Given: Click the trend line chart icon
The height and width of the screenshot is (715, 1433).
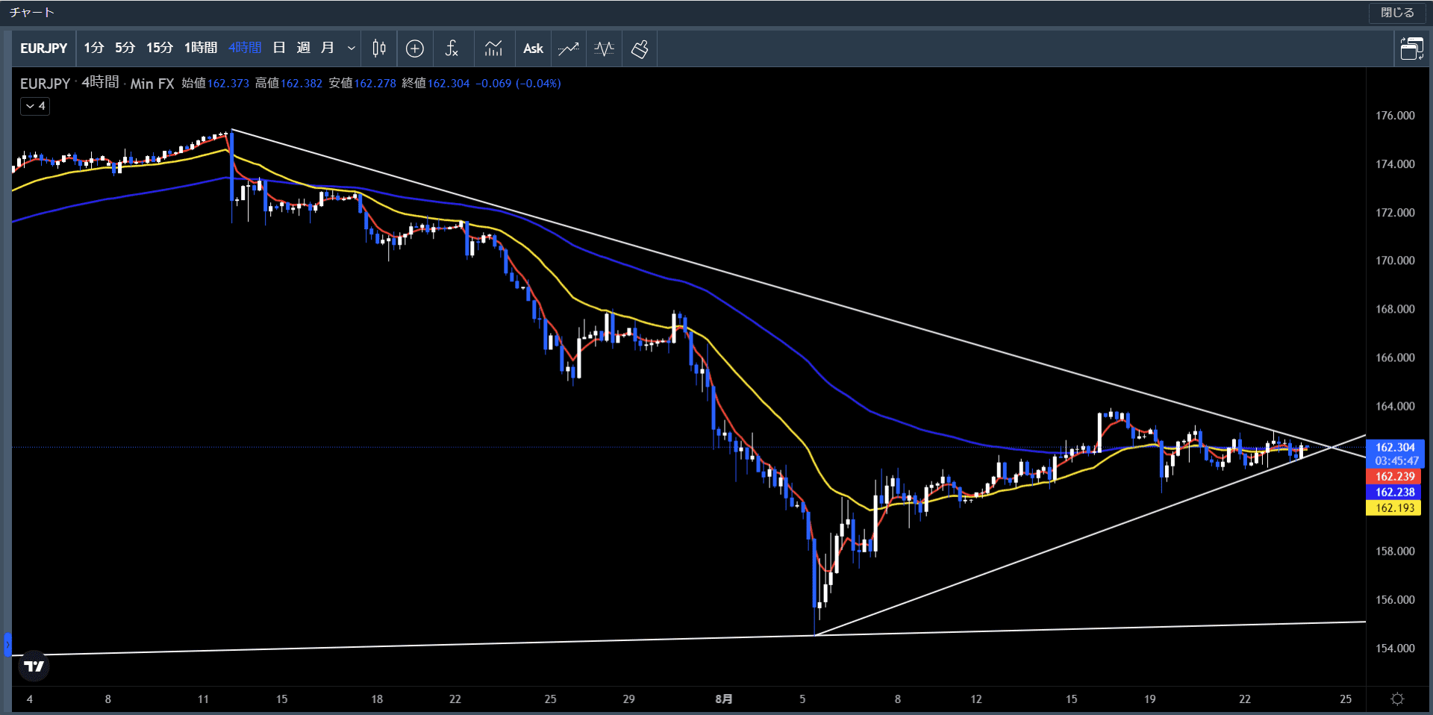Looking at the screenshot, I should (569, 49).
